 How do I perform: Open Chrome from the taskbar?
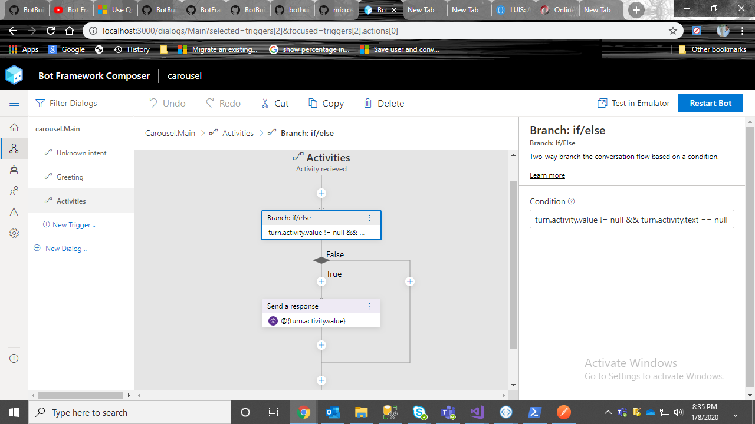click(304, 412)
